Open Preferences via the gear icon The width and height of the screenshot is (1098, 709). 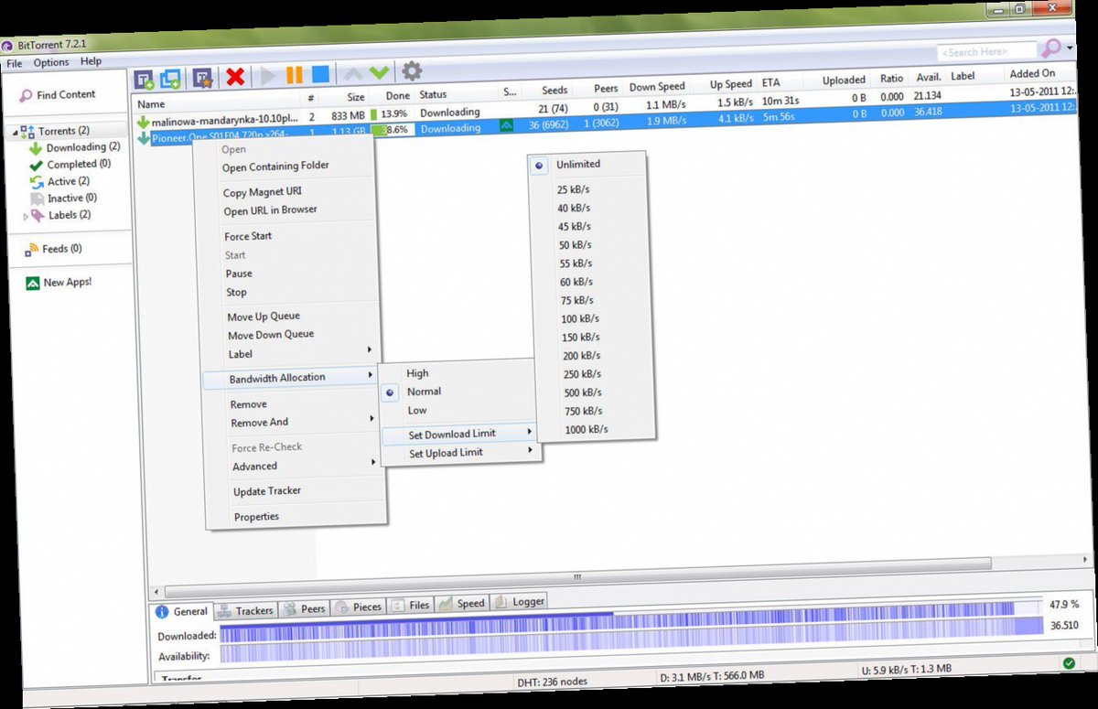click(413, 71)
